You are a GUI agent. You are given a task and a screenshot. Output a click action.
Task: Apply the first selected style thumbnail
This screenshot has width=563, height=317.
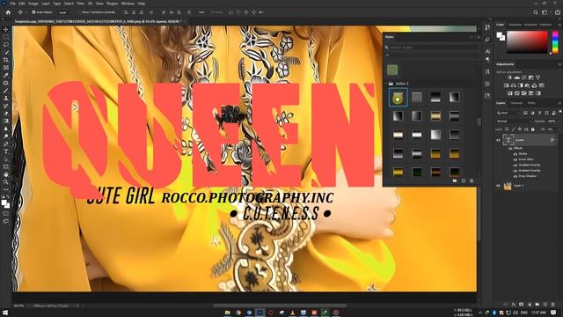(x=398, y=98)
